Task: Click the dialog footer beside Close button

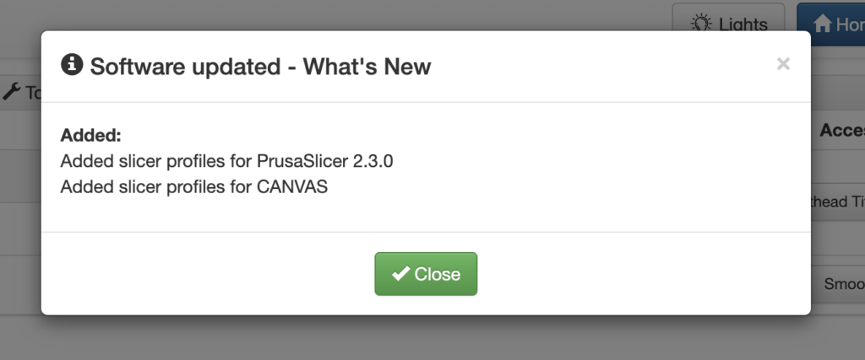Action: [x=634, y=273]
